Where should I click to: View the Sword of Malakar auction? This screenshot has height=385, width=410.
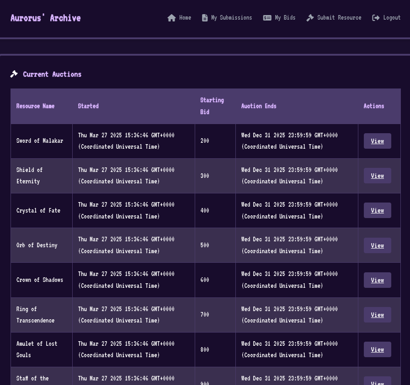click(x=377, y=141)
